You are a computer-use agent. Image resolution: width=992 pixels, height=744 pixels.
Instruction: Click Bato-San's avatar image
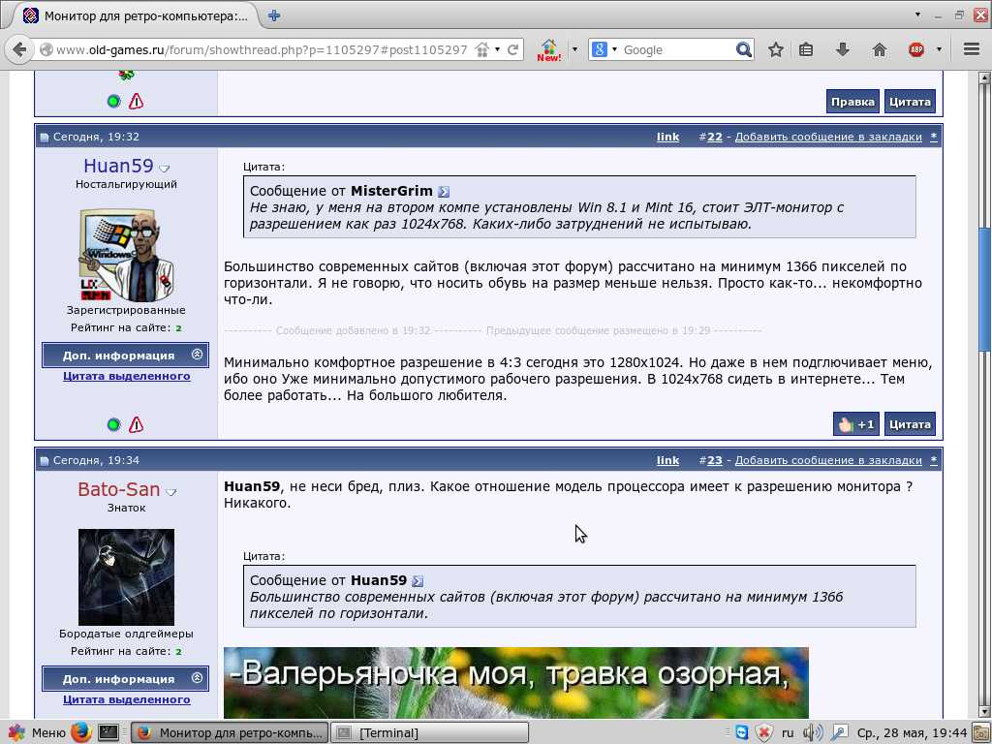[126, 577]
